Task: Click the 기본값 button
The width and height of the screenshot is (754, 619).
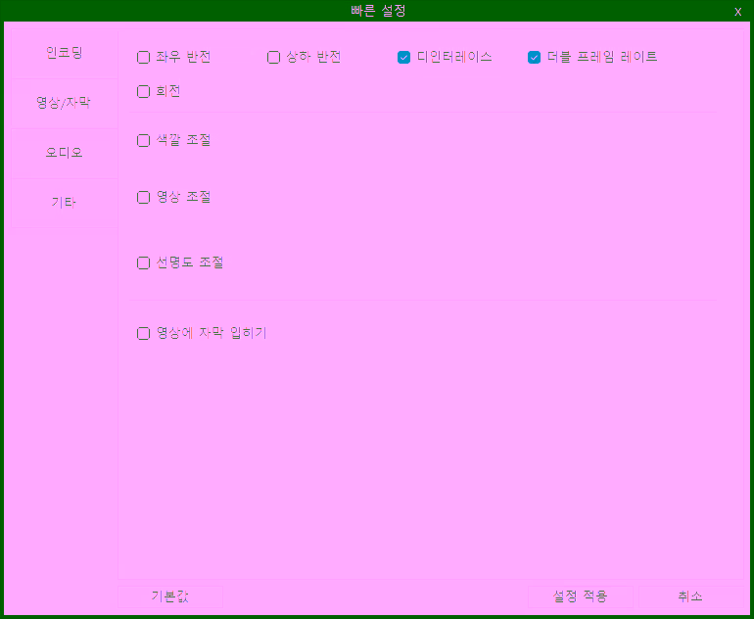Action: click(x=170, y=596)
